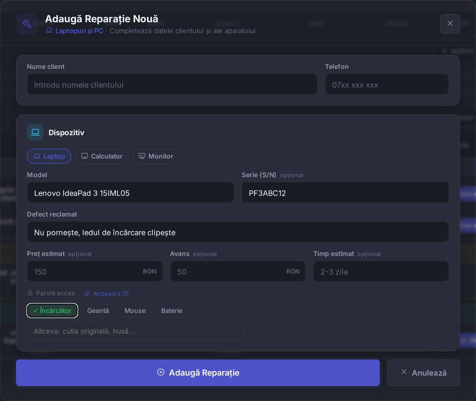The image size is (476, 401).
Task: Click the Avans amount field
Action: pyautogui.click(x=238, y=271)
